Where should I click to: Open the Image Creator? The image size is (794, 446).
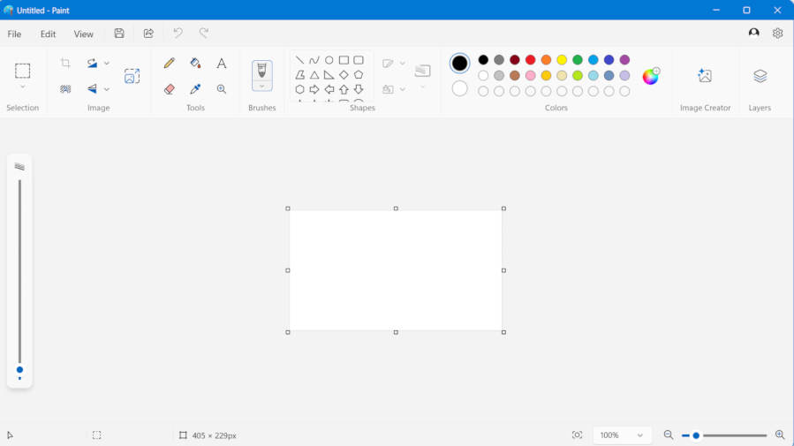tap(705, 76)
